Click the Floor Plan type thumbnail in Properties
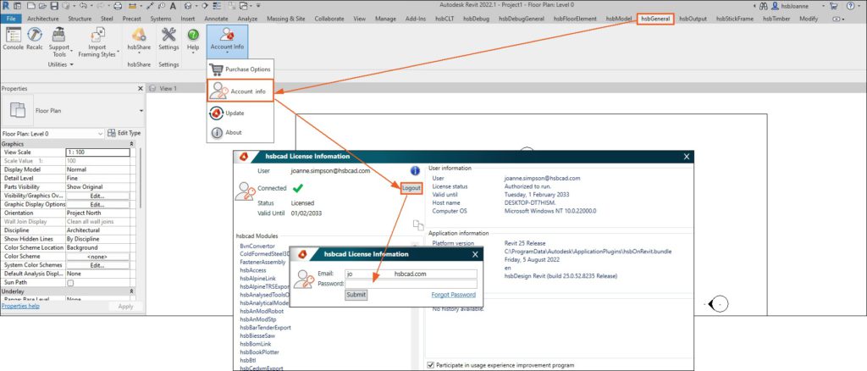This screenshot has width=867, height=371. tap(18, 111)
